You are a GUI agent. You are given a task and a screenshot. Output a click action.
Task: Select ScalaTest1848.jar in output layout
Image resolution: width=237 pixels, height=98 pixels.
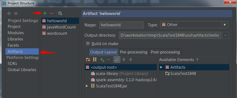(x=121, y=86)
